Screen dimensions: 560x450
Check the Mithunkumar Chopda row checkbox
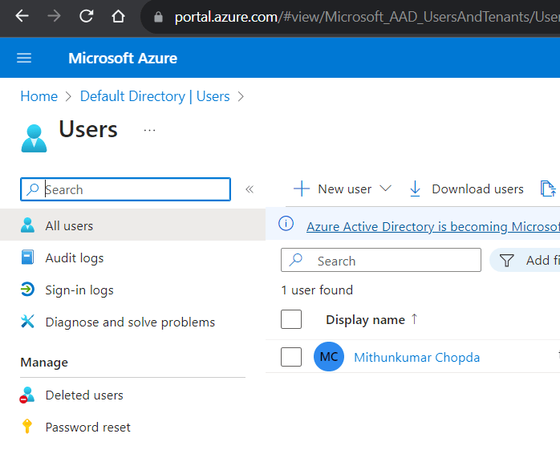[x=291, y=357]
